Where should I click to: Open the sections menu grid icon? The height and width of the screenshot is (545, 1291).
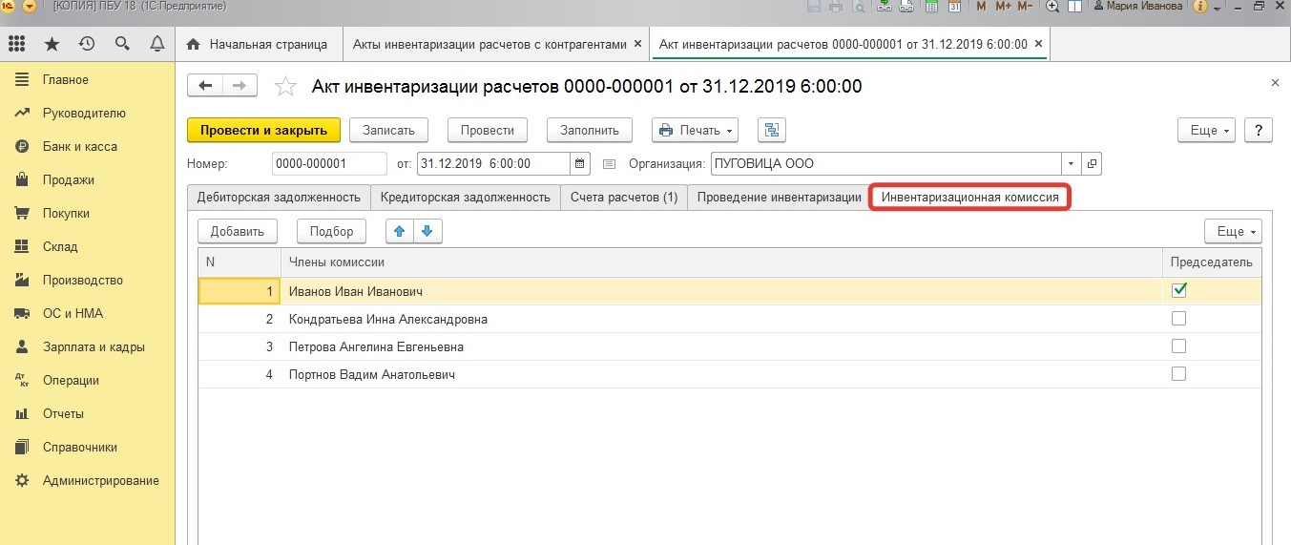(16, 44)
